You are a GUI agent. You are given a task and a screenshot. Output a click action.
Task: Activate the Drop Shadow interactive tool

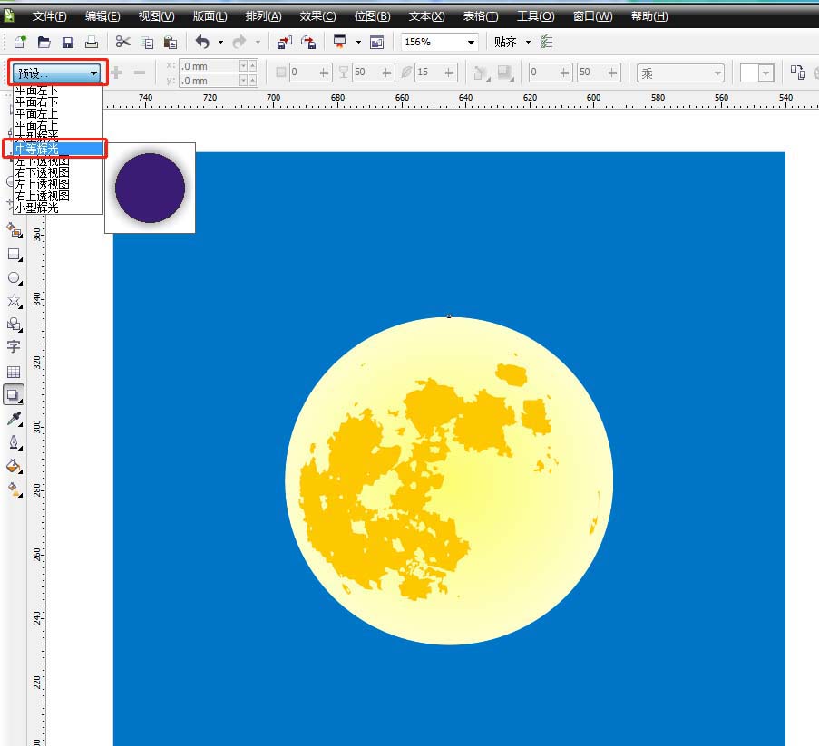coord(14,395)
